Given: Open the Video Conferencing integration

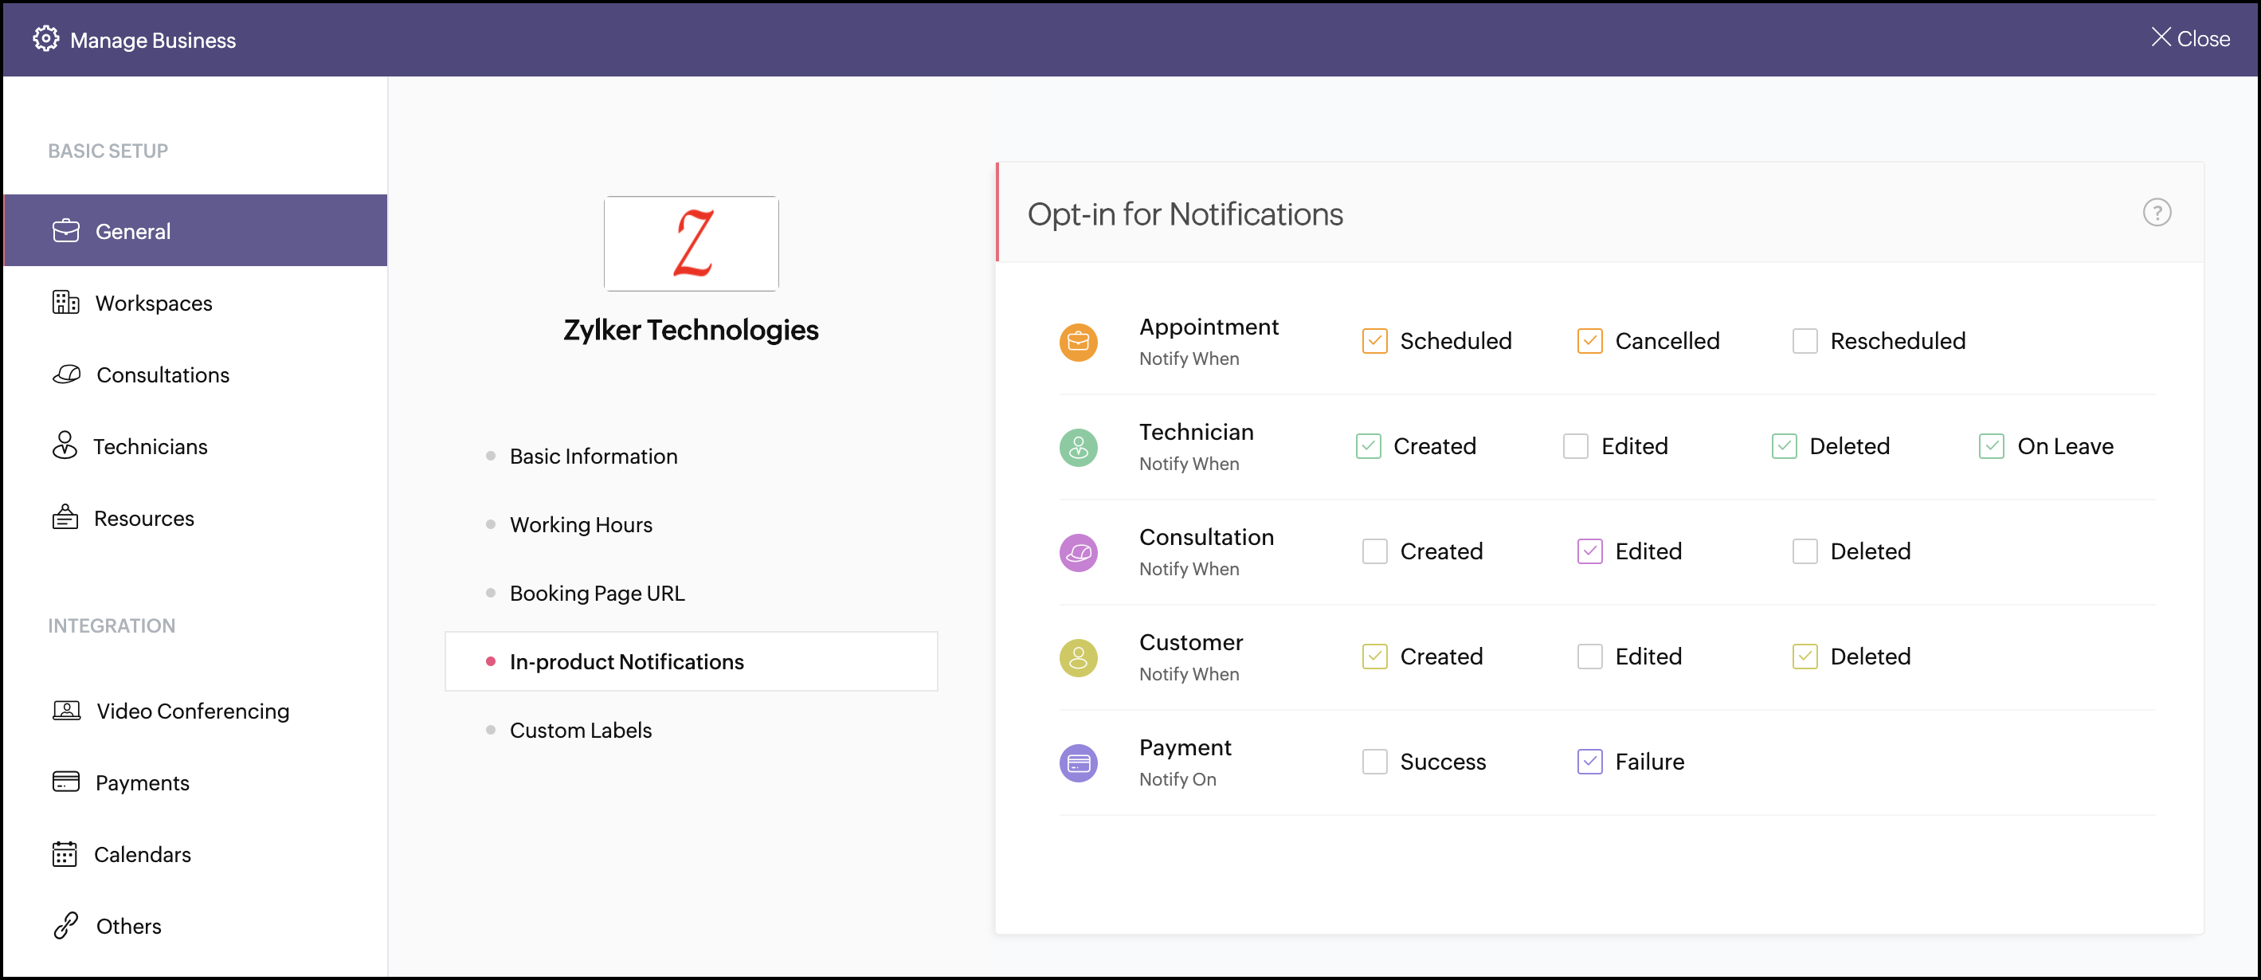Looking at the screenshot, I should tap(191, 711).
